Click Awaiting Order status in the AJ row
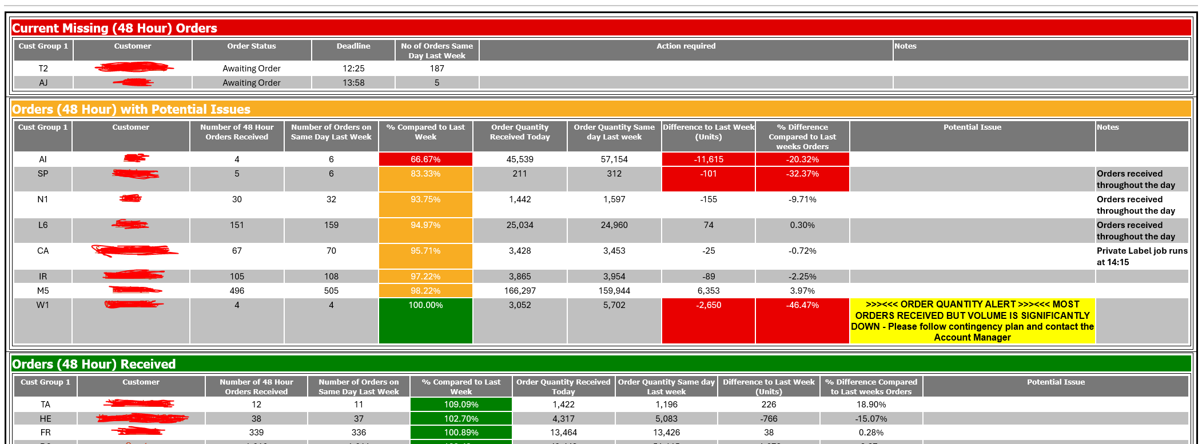Image resolution: width=1202 pixels, height=444 pixels. tap(252, 83)
